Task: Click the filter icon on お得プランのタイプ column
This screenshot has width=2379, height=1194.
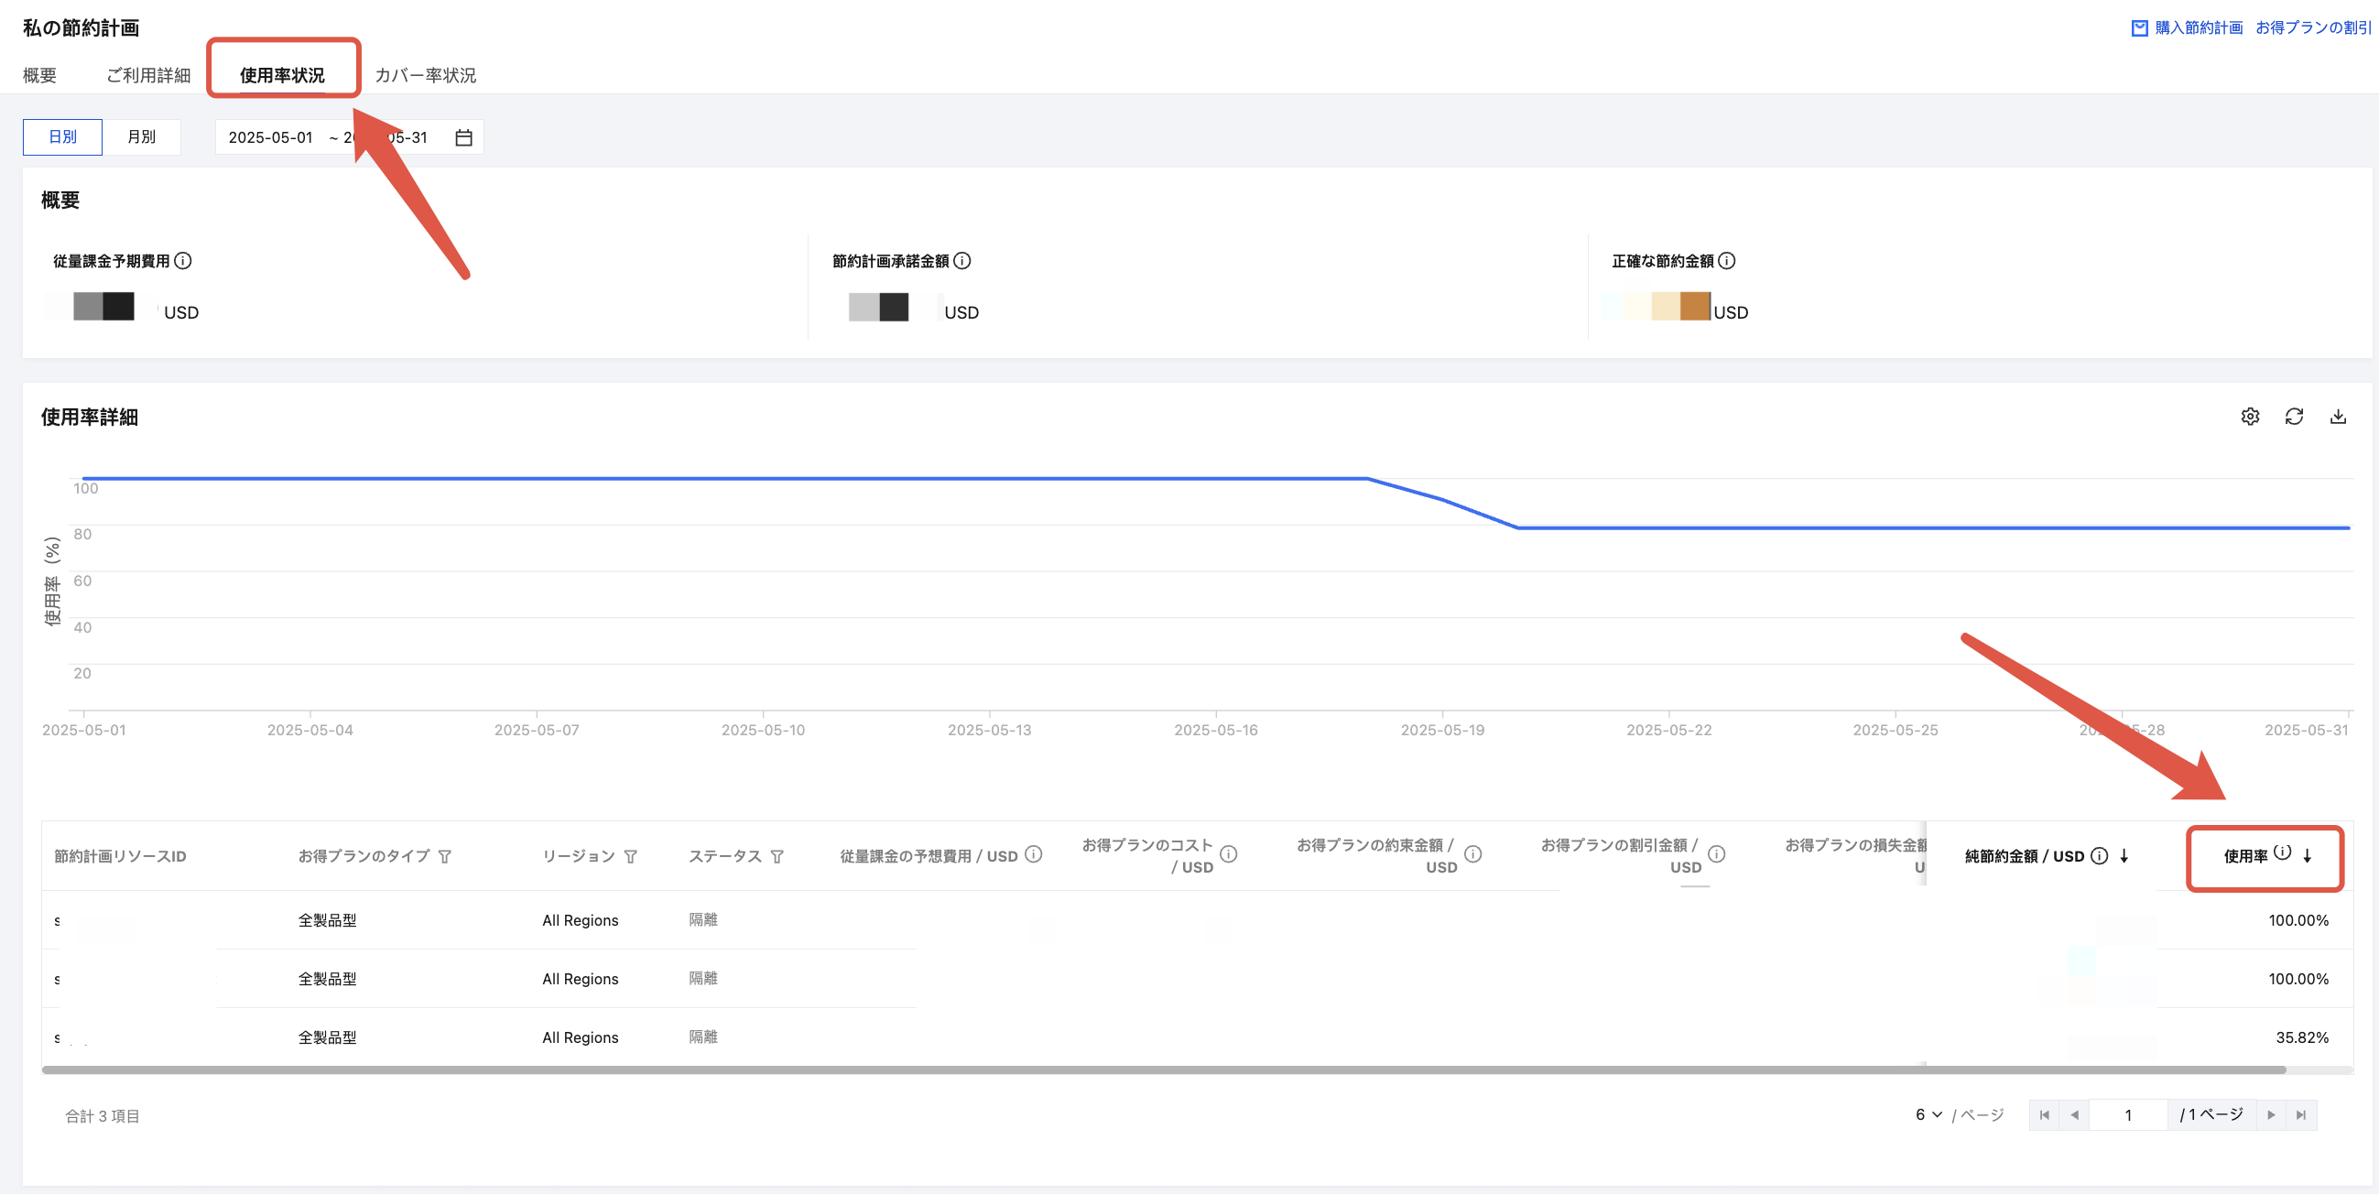Action: click(444, 857)
